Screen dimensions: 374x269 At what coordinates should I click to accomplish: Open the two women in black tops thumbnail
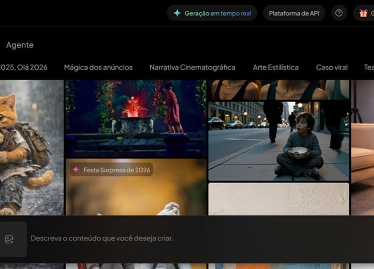tap(279, 90)
